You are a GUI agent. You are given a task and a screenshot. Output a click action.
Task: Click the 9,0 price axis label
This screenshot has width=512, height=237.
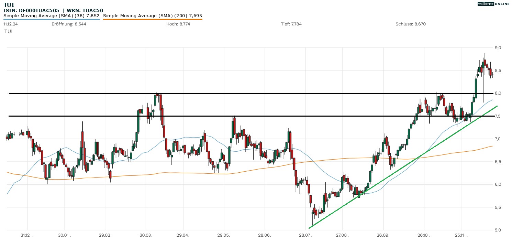(498, 48)
